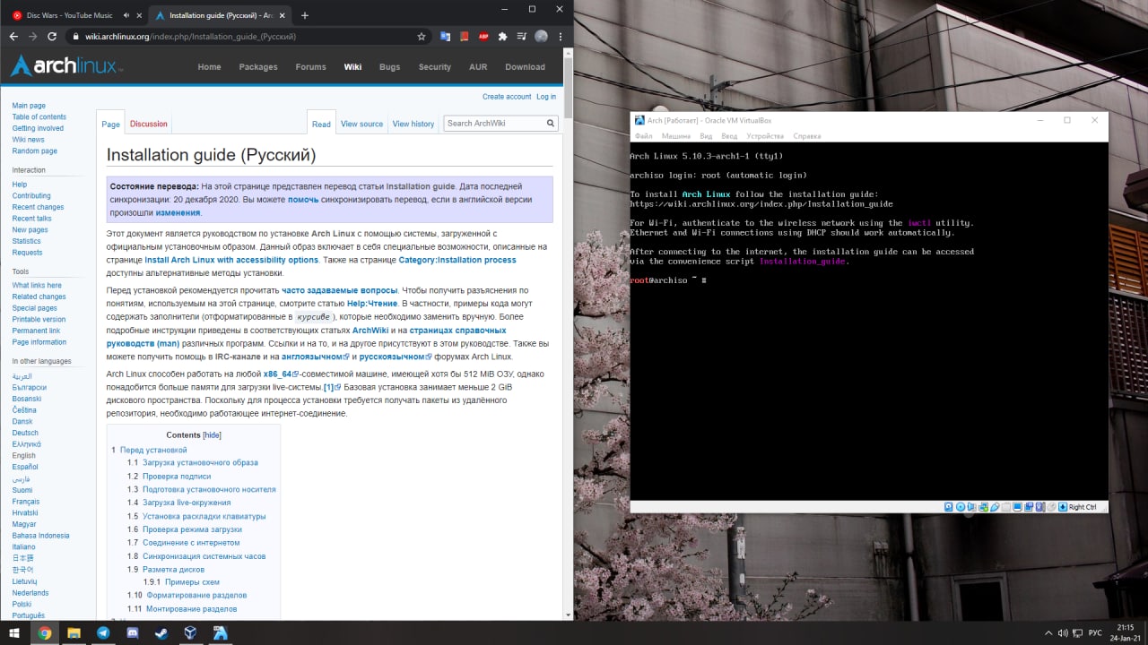Screen dimensions: 1148x645
Task: Click the Chrome address bar URL
Action: point(190,37)
